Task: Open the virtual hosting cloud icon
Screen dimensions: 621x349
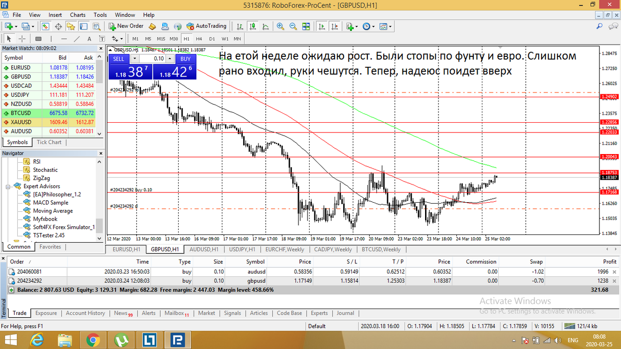Action: click(165, 26)
